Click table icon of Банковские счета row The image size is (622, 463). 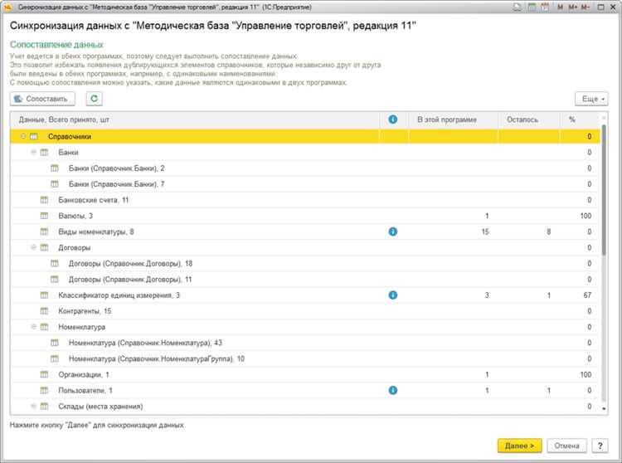tap(44, 200)
